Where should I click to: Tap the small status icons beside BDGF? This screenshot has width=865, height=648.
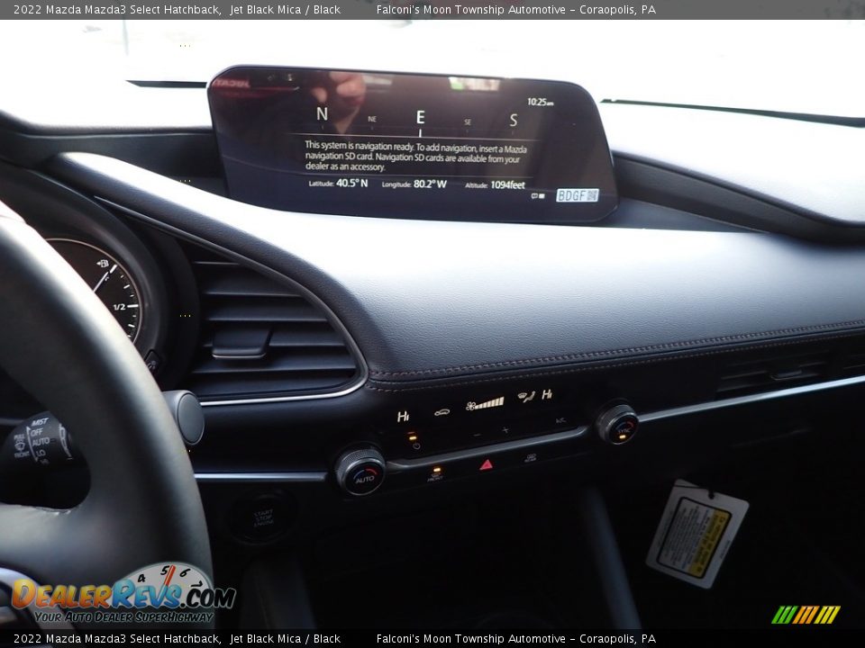(x=538, y=195)
